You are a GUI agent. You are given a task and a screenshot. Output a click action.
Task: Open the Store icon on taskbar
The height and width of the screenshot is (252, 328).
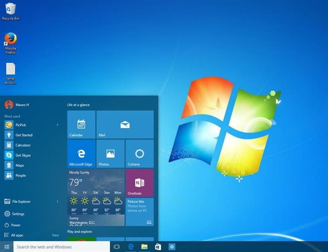point(158,247)
